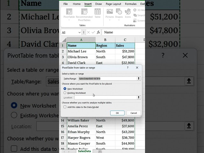Viewport: 204px width, 153px height.
Task: Switch to the Draw tab
Action: tap(98, 4)
